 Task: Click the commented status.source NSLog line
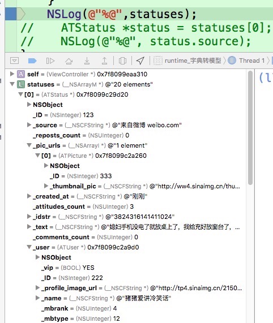pos(135,41)
